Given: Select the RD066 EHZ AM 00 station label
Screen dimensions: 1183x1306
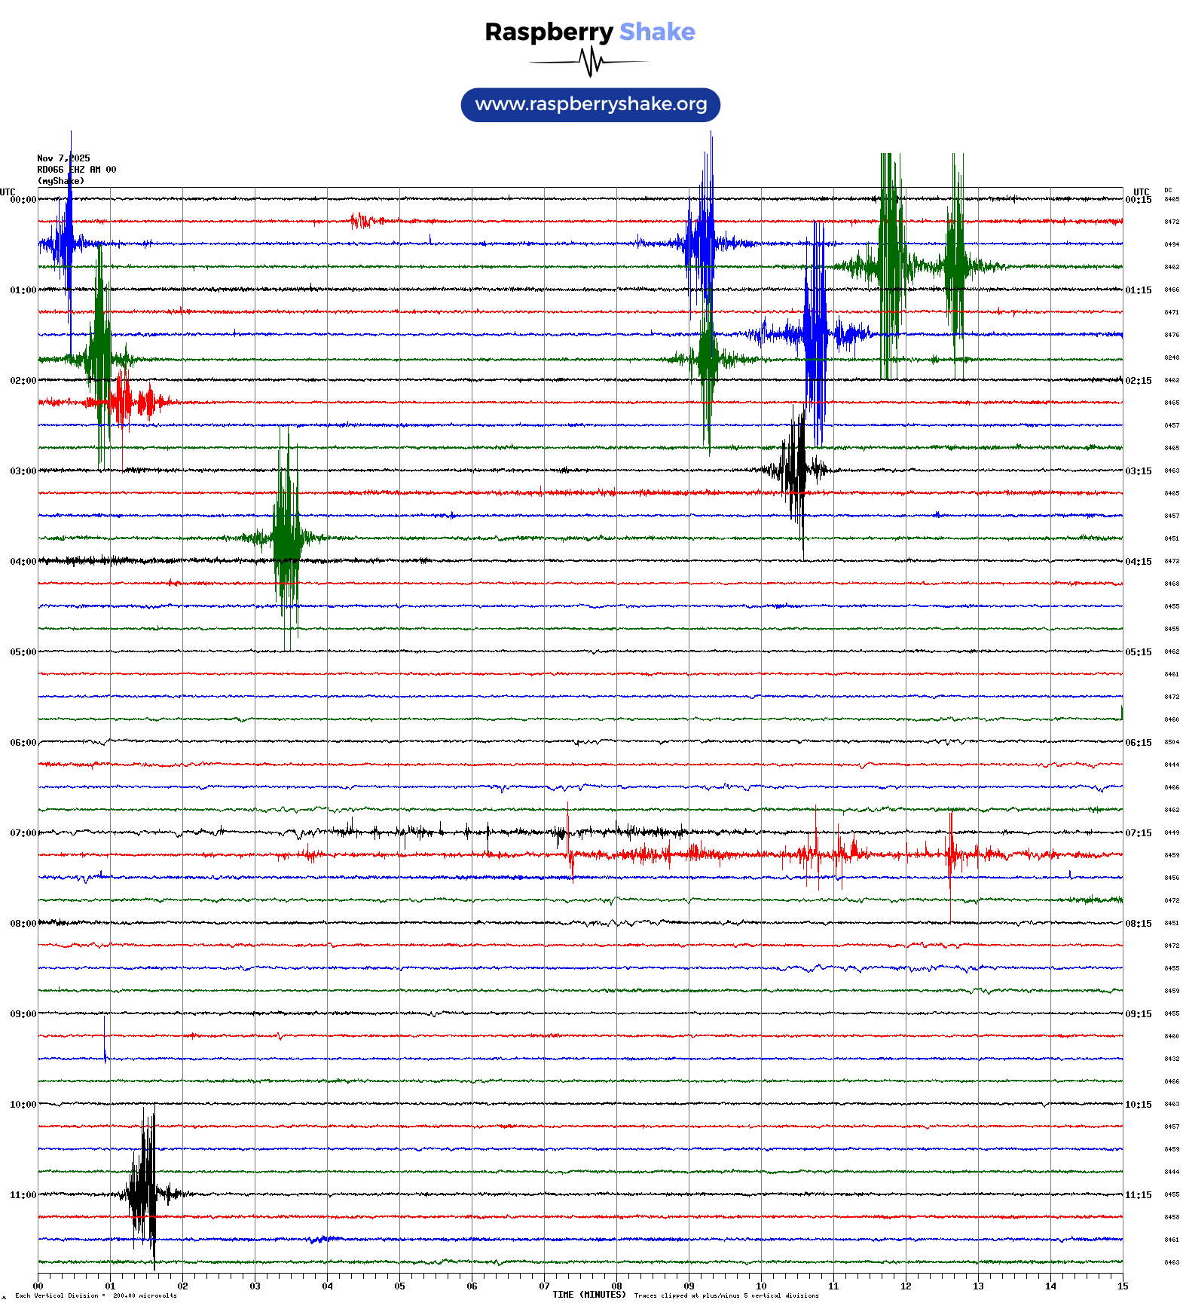Looking at the screenshot, I should tap(76, 170).
